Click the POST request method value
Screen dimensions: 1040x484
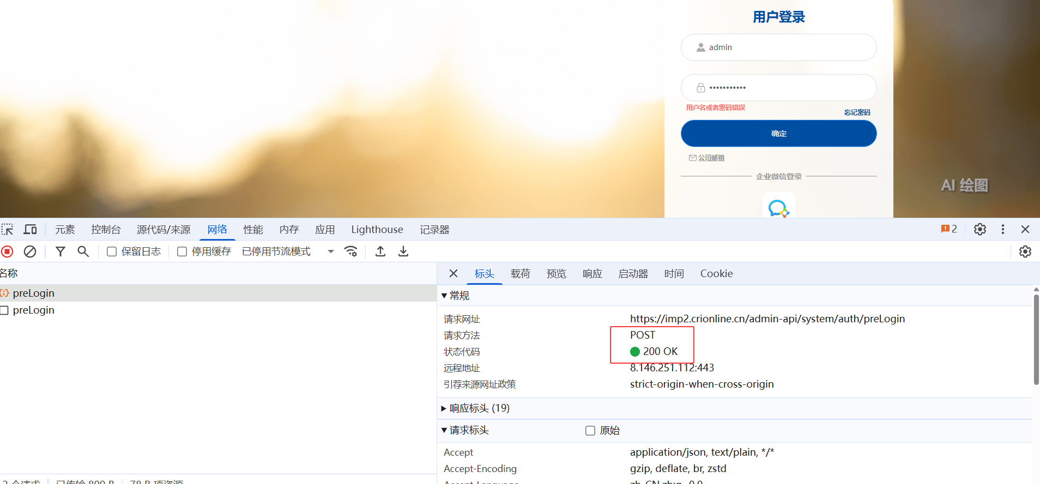(643, 335)
